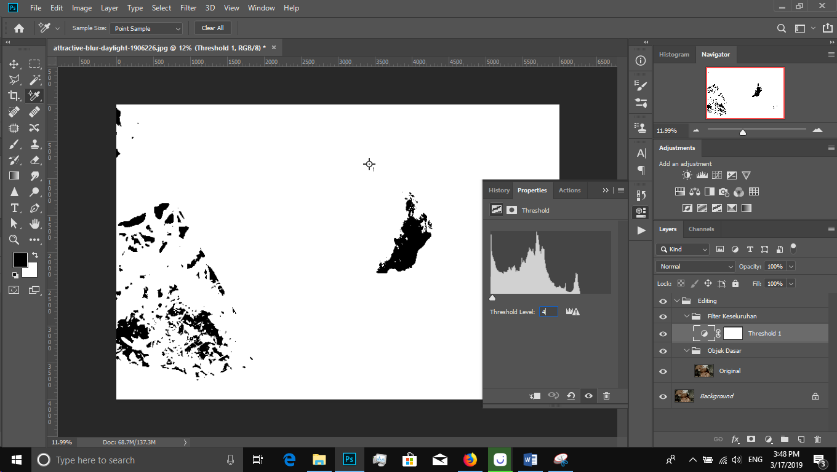The height and width of the screenshot is (472, 837).
Task: Hide the Editing group
Action: (x=663, y=301)
